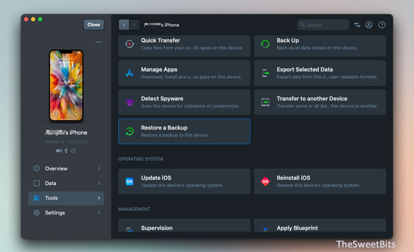Click the USB connection icon under device name

[66, 151]
